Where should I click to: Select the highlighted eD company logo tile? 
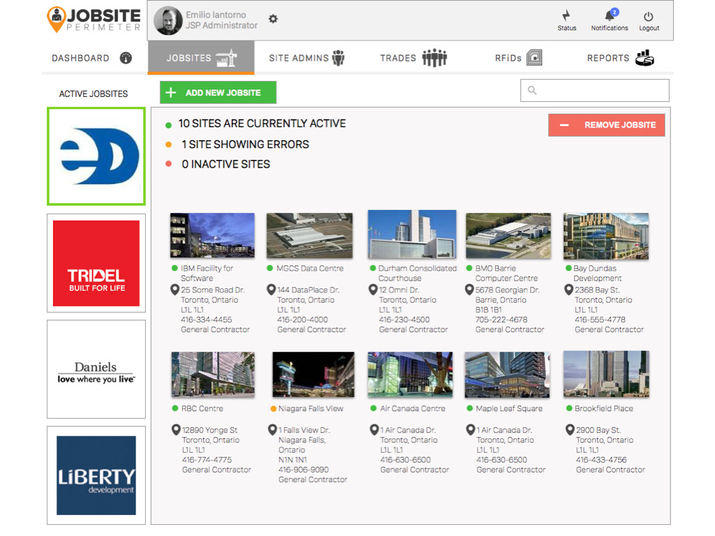(x=96, y=156)
